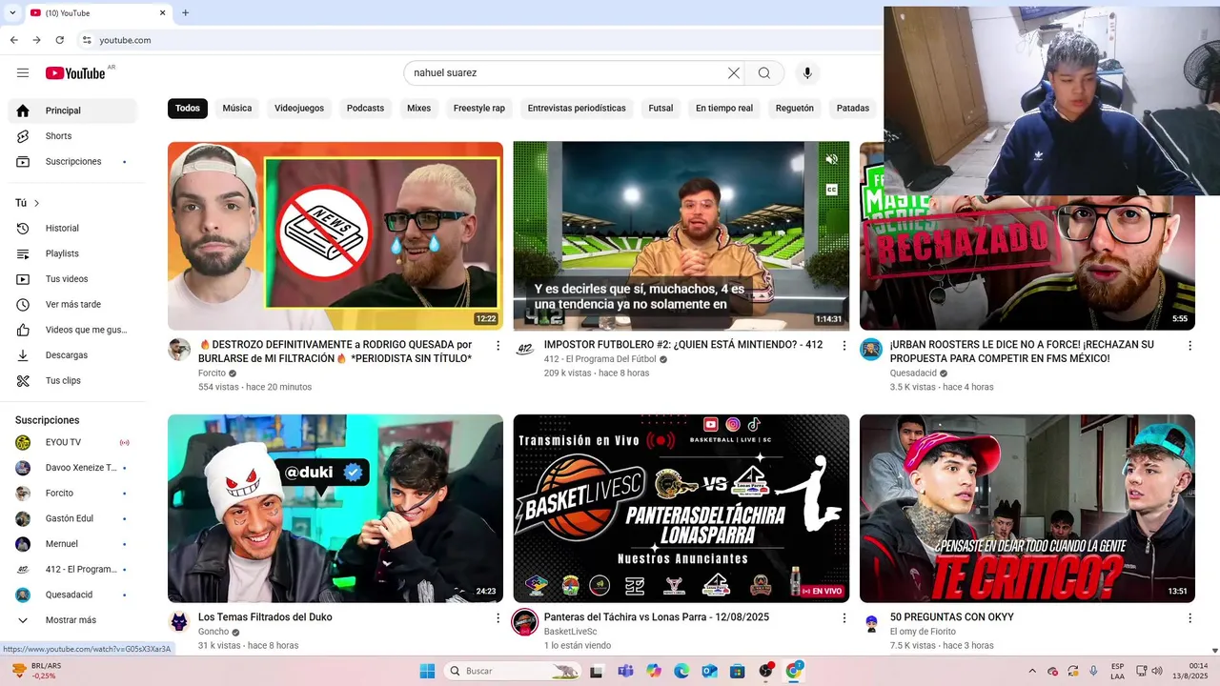
Task: Click browser back arrow
Action: [x=13, y=40]
